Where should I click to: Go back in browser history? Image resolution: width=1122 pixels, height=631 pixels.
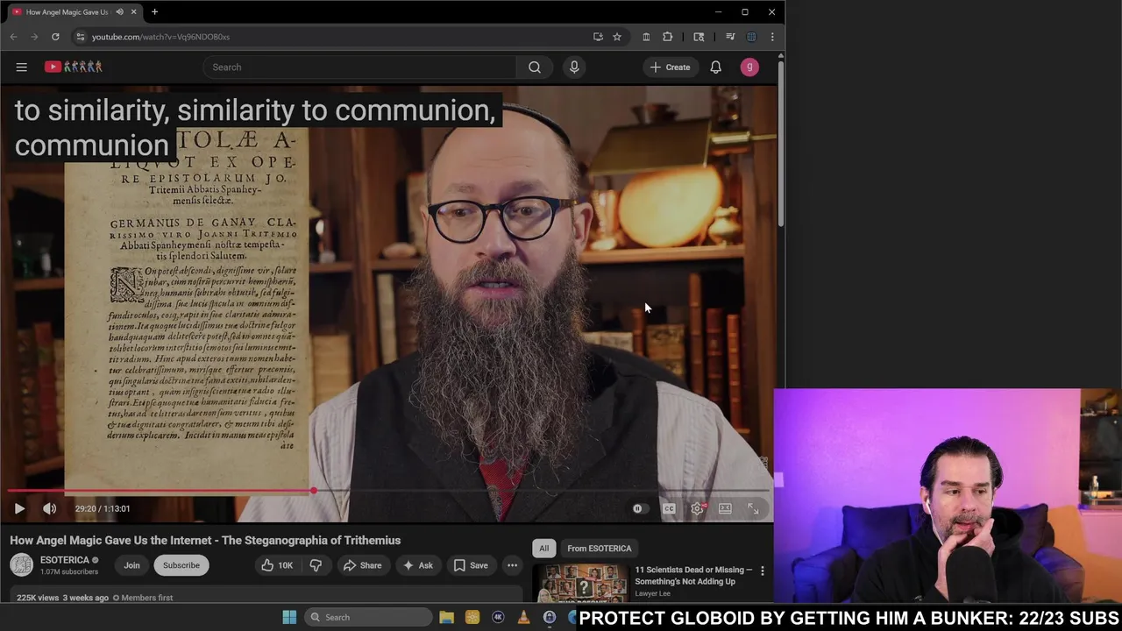13,37
